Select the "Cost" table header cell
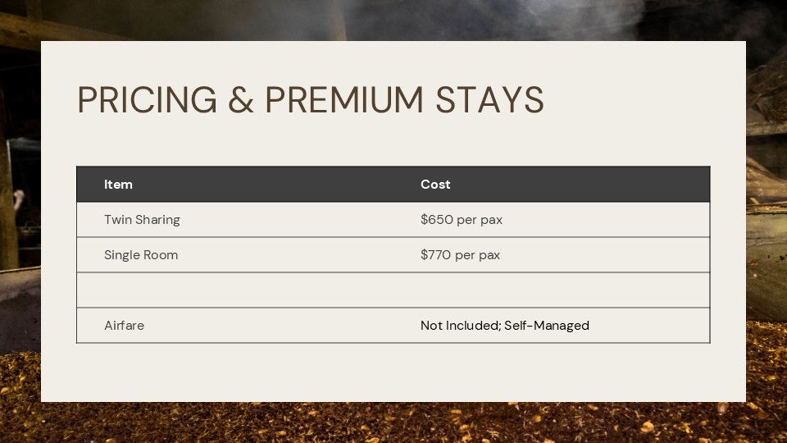Screen dimensions: 787x443 435,185
